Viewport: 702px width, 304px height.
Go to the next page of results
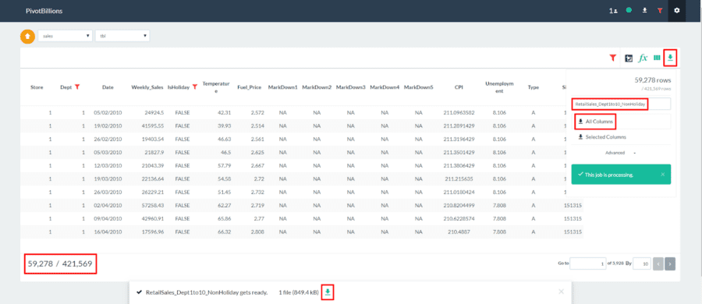670,263
